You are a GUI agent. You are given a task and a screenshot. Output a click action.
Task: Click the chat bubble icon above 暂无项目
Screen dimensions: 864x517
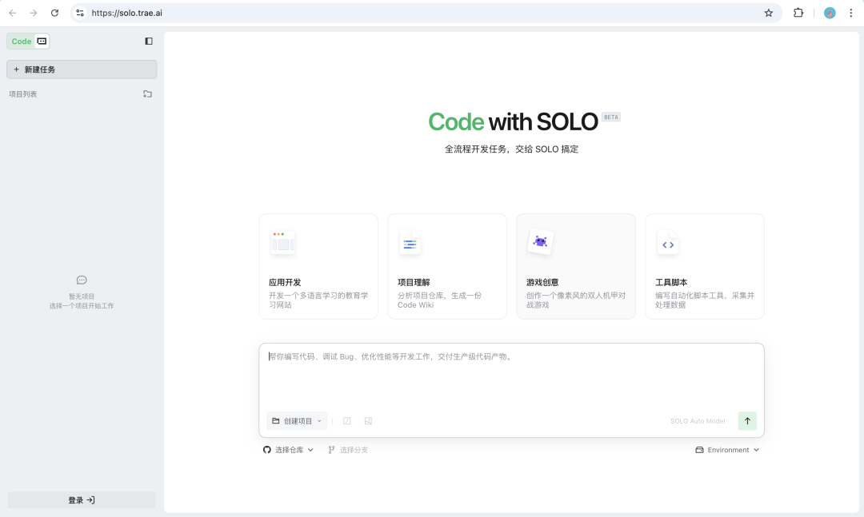tap(82, 280)
